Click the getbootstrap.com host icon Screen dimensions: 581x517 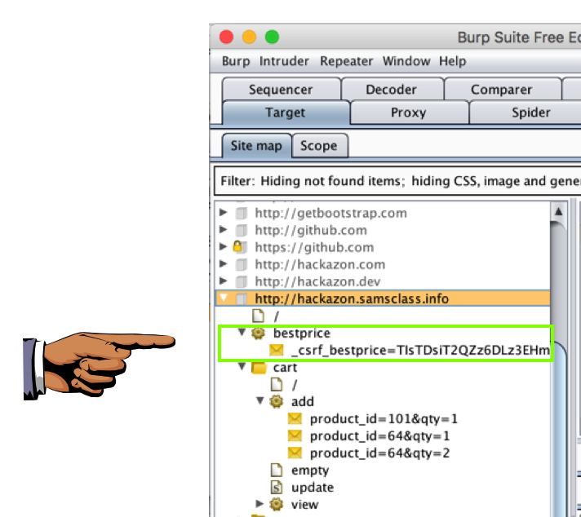pos(242,213)
